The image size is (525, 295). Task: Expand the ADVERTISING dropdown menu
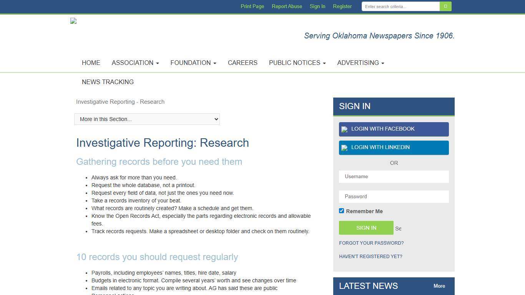pyautogui.click(x=360, y=63)
